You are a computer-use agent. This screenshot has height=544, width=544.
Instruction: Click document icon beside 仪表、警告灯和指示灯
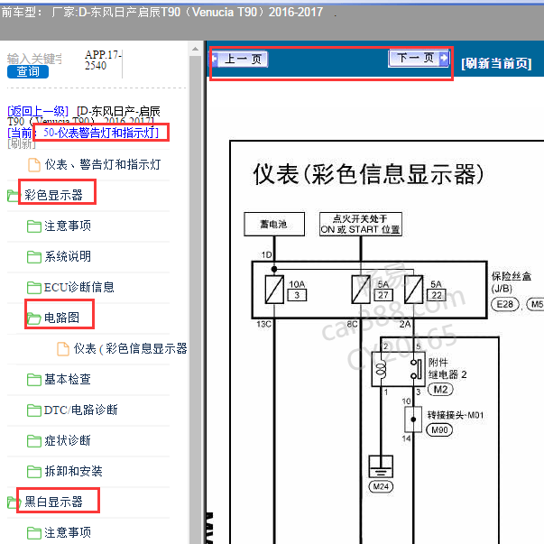click(34, 165)
